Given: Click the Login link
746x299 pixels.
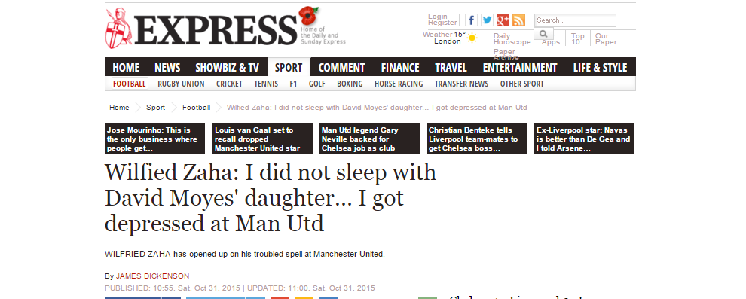Looking at the screenshot, I should tap(437, 17).
